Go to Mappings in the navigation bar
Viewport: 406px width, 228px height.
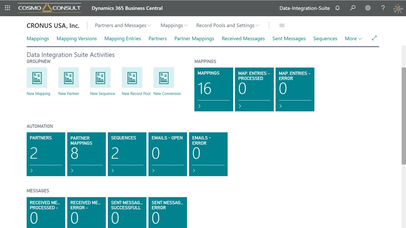[38, 39]
